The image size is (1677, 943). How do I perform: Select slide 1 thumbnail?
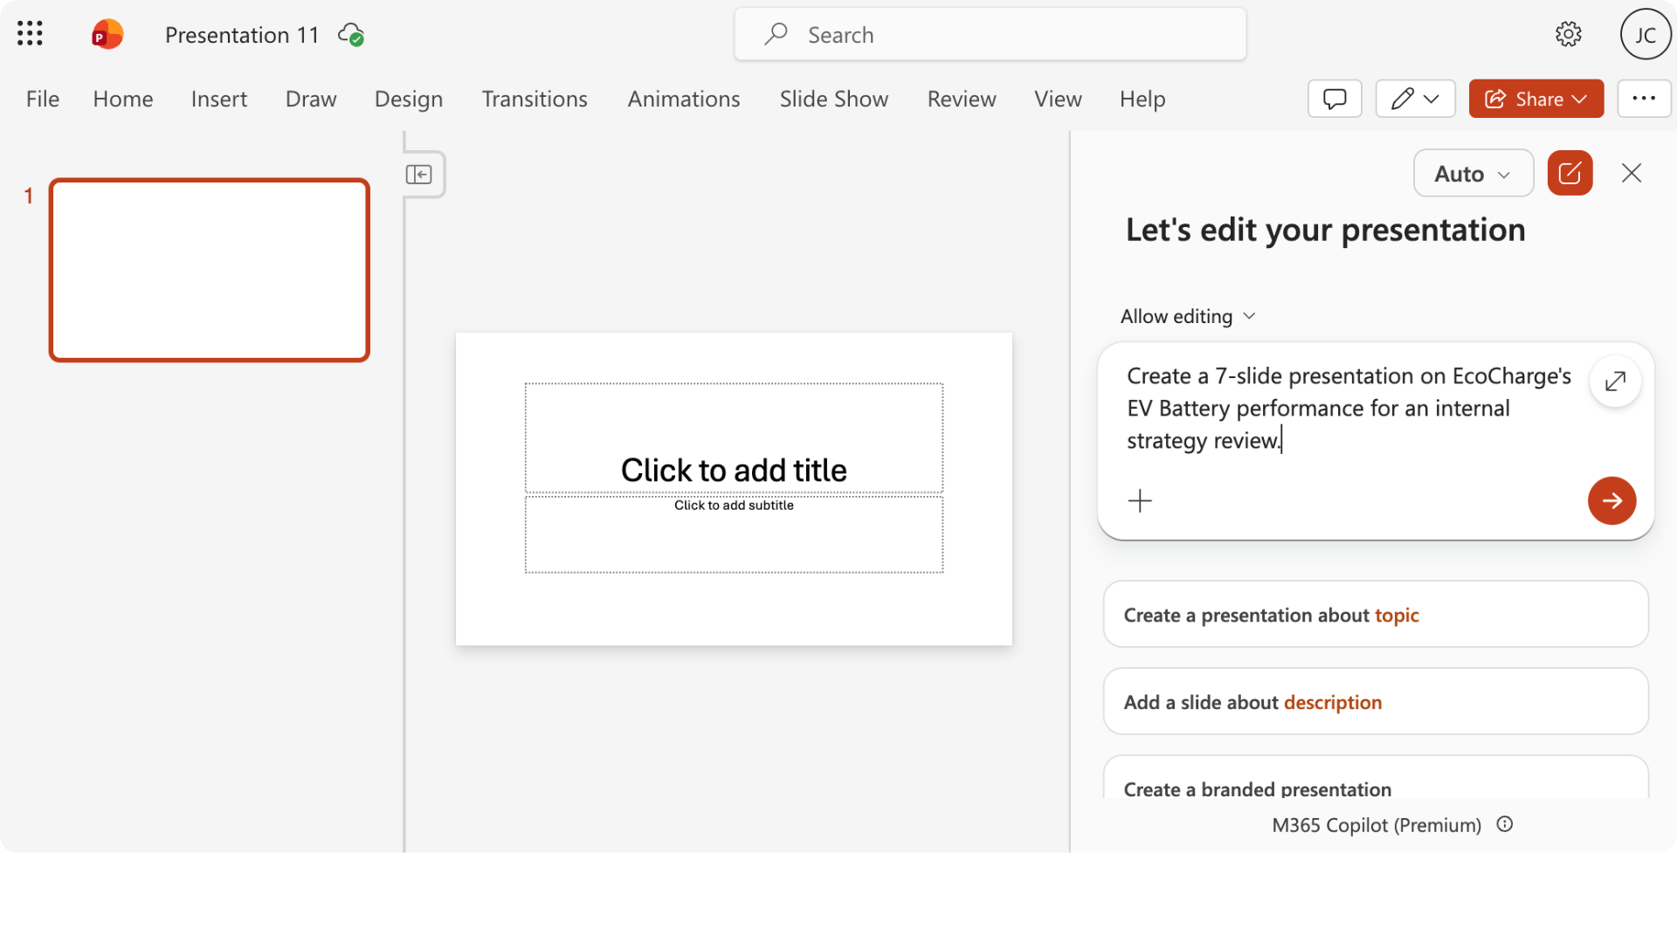(x=210, y=270)
